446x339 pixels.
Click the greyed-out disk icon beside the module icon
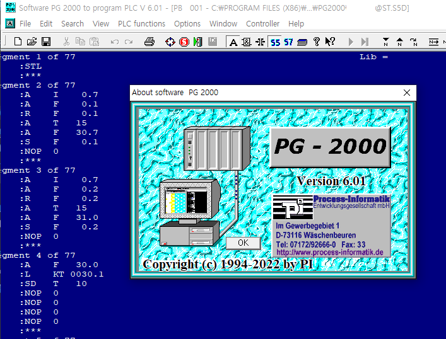coord(213,42)
